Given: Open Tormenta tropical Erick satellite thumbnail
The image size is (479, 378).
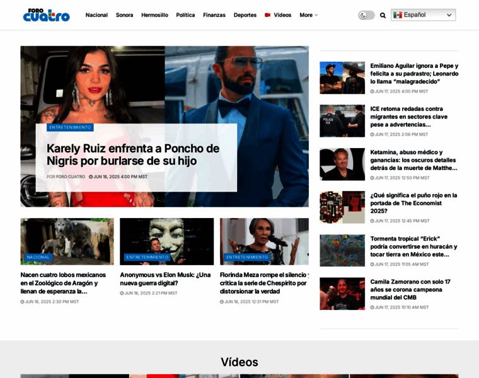Looking at the screenshot, I should point(342,251).
